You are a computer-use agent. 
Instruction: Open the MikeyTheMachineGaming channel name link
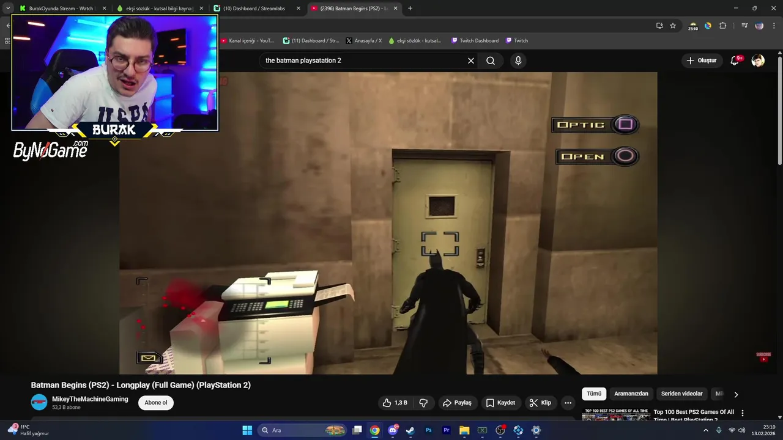coord(90,399)
